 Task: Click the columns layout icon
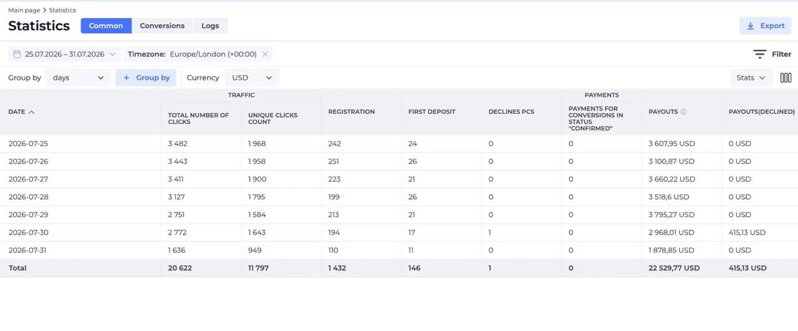(x=786, y=78)
